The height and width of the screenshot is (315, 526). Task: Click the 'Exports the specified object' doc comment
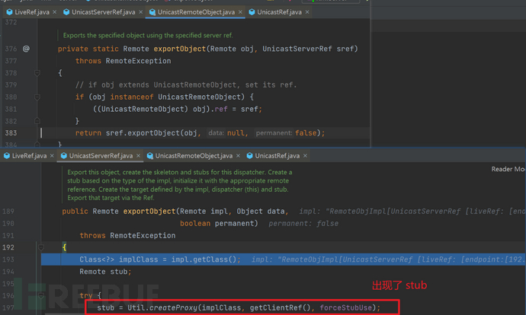(x=148, y=35)
